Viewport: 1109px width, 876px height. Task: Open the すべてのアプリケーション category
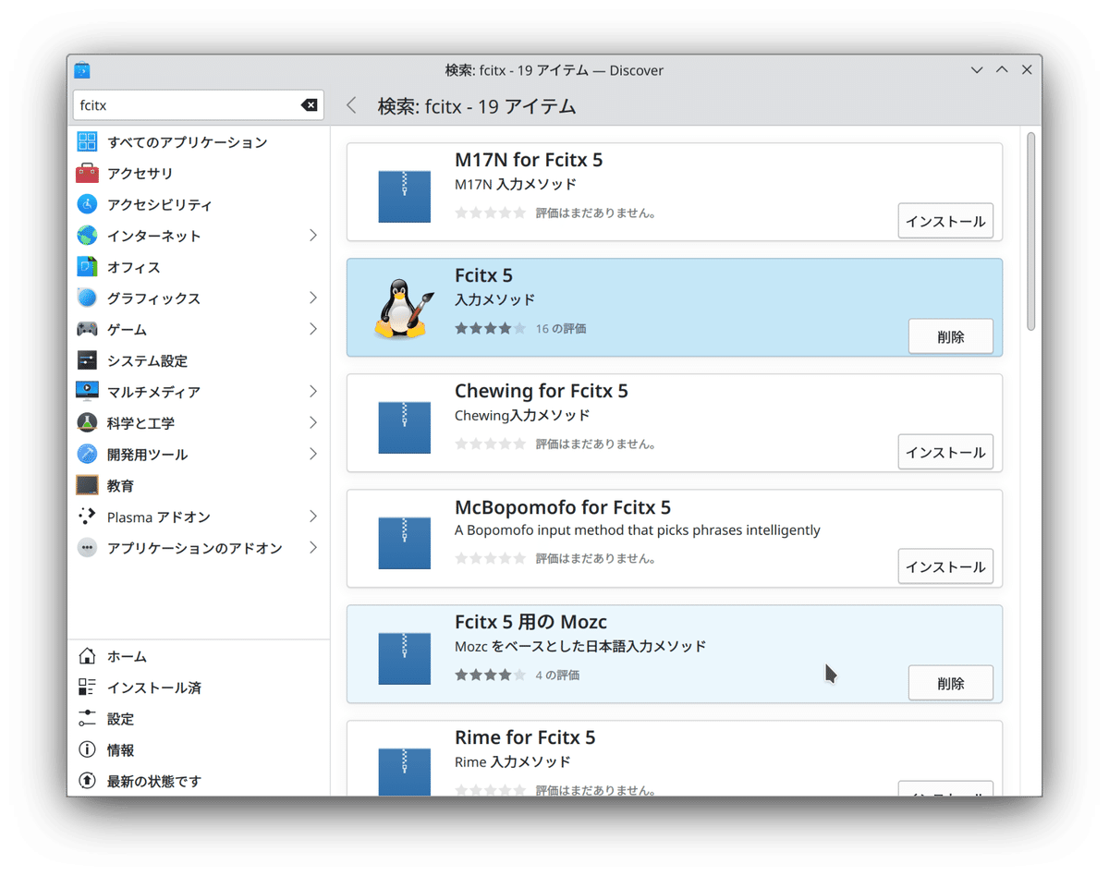coord(199,141)
